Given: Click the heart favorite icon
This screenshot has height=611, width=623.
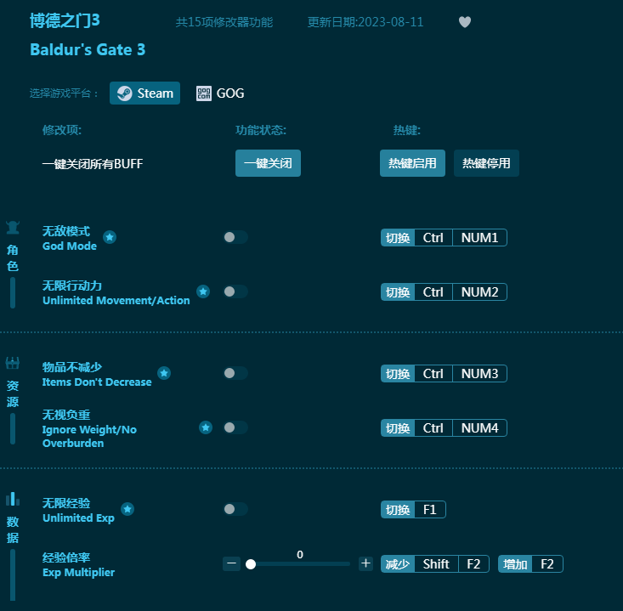Looking at the screenshot, I should pos(464,22).
